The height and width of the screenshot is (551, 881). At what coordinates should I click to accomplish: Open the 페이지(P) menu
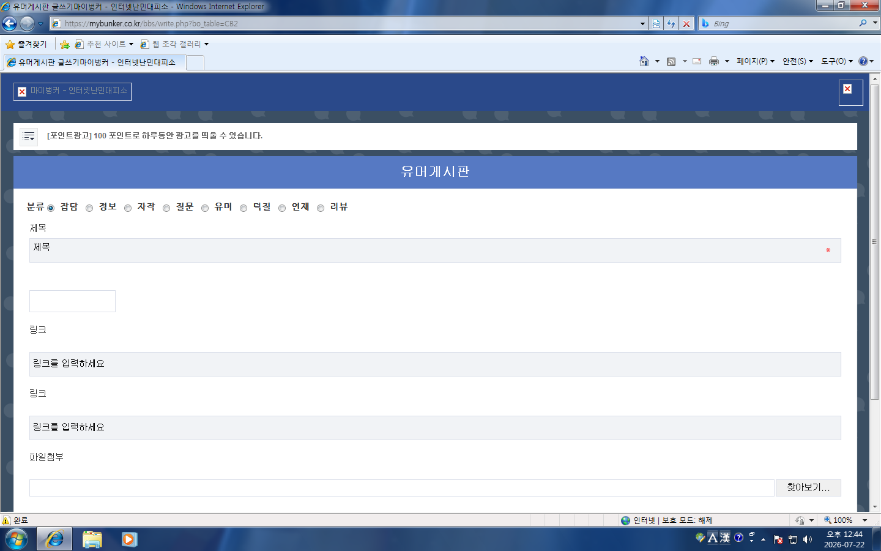pos(756,61)
